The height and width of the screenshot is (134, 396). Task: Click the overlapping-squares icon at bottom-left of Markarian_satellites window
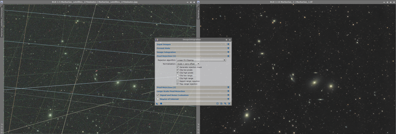(2, 129)
